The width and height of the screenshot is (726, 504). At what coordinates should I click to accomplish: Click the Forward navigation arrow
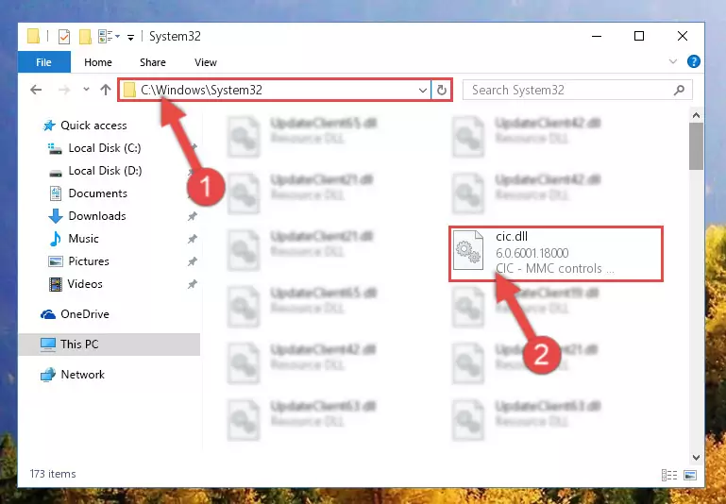[64, 90]
